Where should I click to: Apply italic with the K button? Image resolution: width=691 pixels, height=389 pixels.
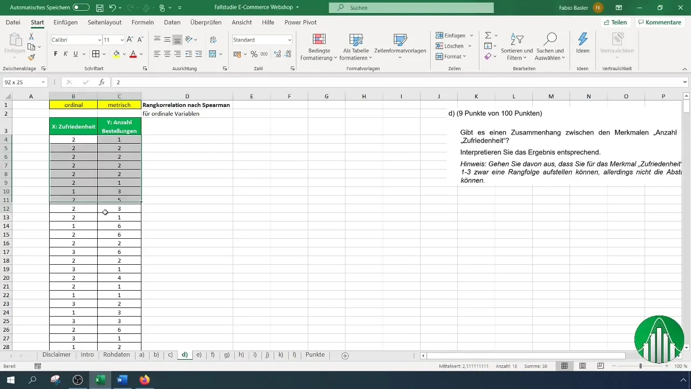click(66, 54)
